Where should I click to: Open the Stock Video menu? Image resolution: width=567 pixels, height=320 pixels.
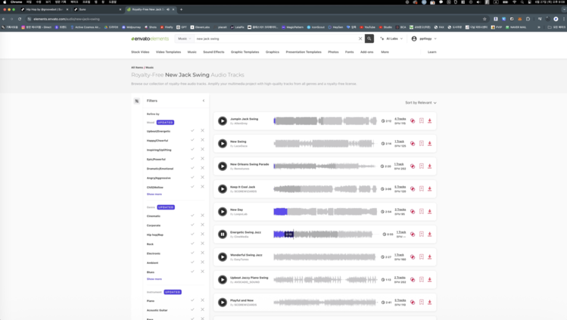click(x=140, y=52)
